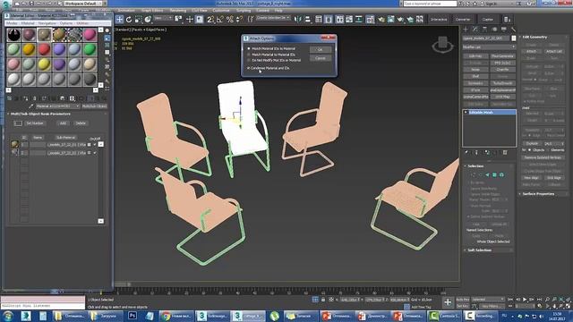Open the Motion tab in command panel
This screenshot has width=573, height=322.
pyautogui.click(x=494, y=29)
